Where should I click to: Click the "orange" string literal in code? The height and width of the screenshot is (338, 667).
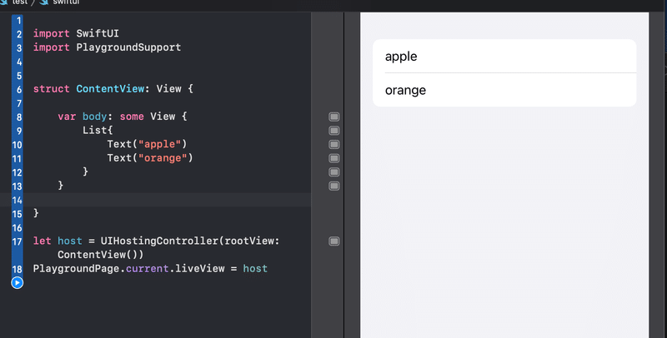point(163,158)
